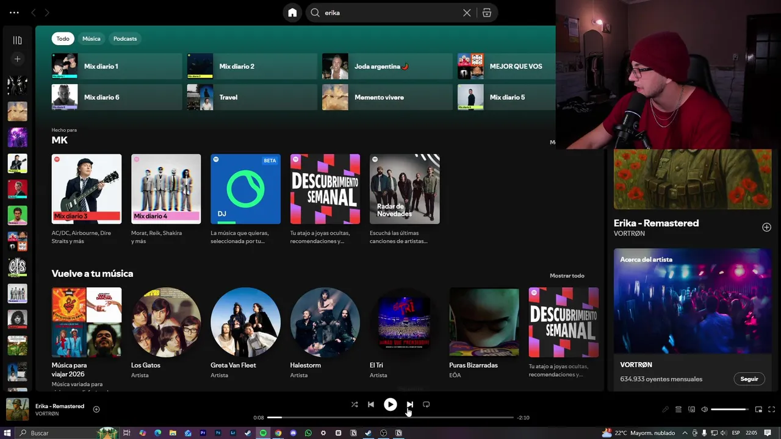Open the play queue
This screenshot has height=439, width=781.
tap(678, 409)
